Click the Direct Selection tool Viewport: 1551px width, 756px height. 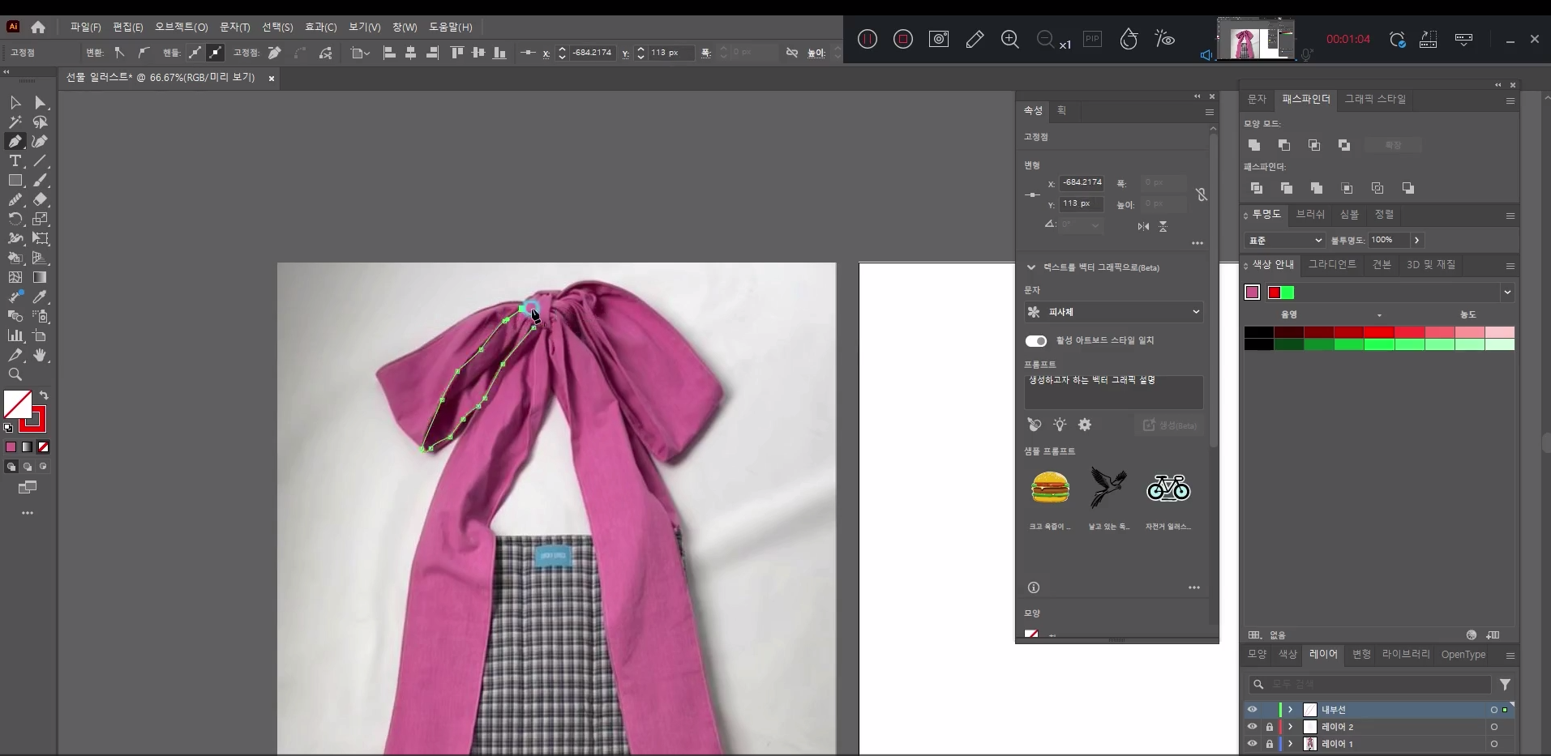coord(40,102)
